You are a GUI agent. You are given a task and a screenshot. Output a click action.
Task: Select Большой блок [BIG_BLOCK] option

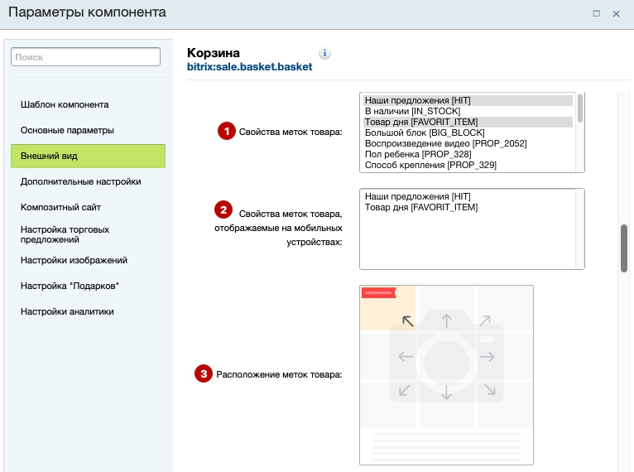[x=468, y=132]
